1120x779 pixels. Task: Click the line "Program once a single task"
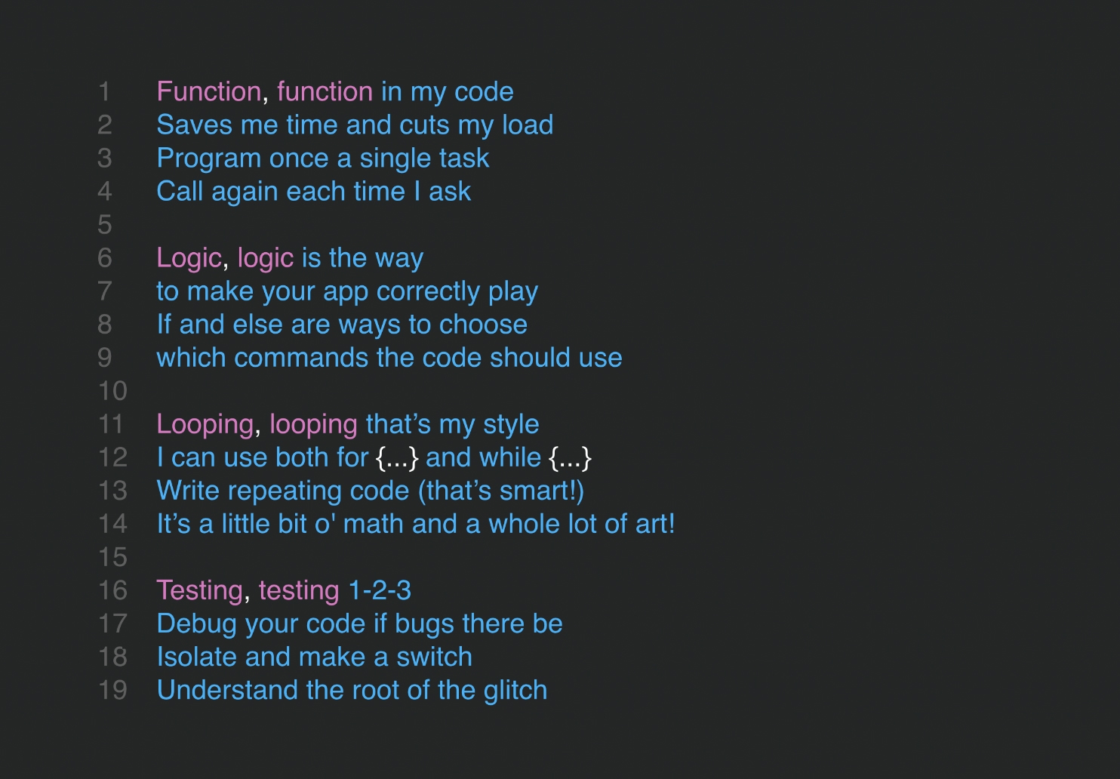(x=322, y=159)
